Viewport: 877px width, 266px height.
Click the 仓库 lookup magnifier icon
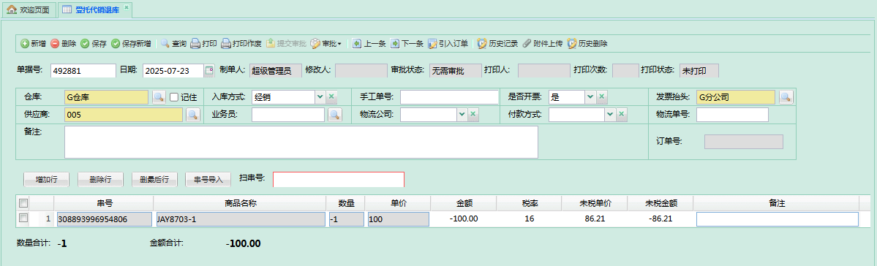click(159, 97)
